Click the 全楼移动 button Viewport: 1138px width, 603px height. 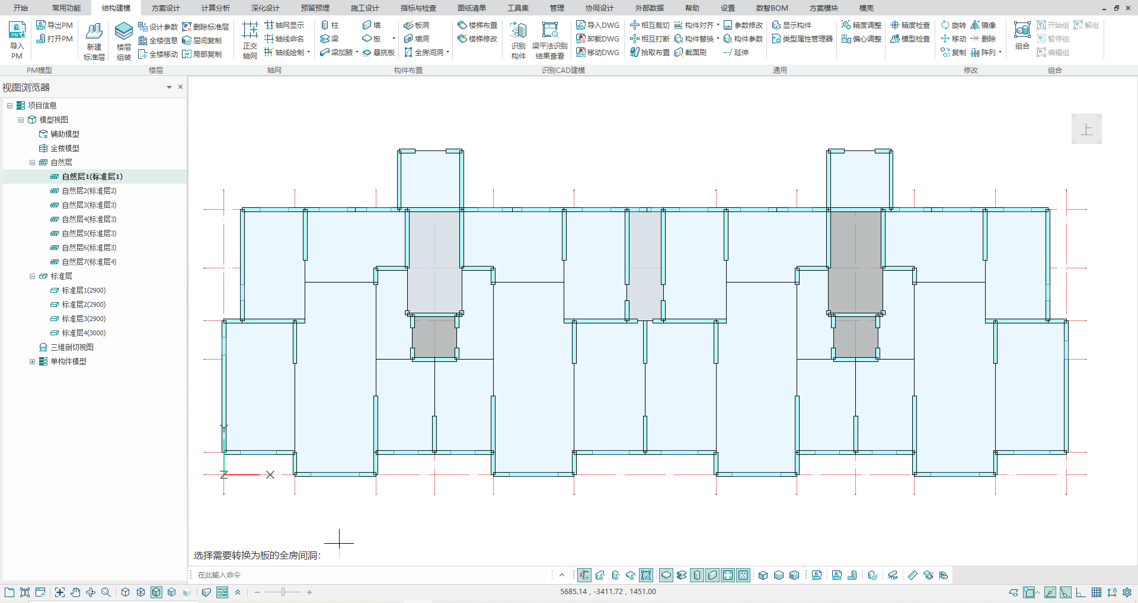pos(158,54)
